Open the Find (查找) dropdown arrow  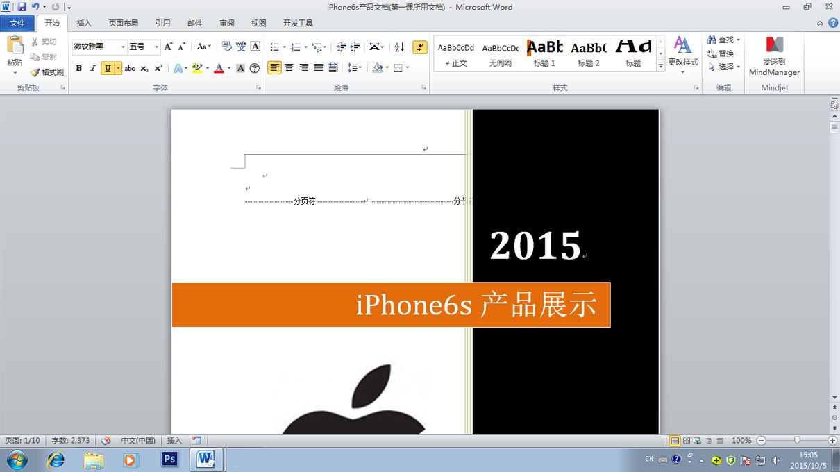click(738, 40)
